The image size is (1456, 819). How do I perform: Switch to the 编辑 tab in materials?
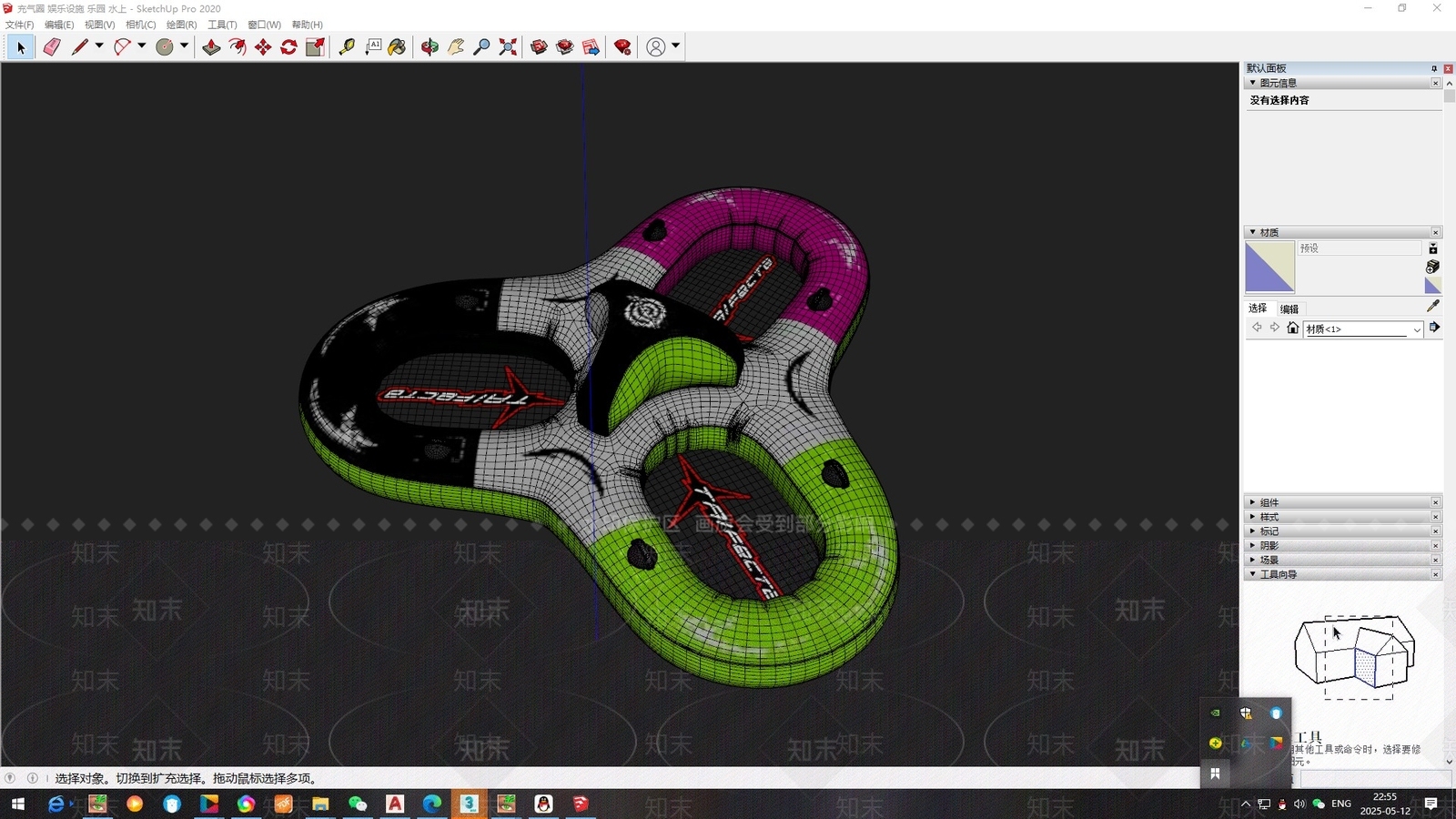[1289, 308]
